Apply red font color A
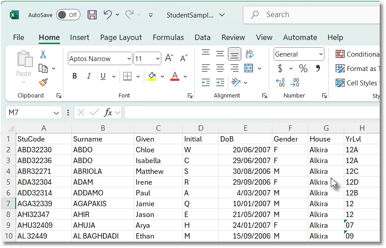Screen dimensions: 386x248 coord(175,76)
